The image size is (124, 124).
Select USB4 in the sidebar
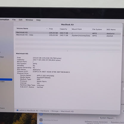pos(2,82)
